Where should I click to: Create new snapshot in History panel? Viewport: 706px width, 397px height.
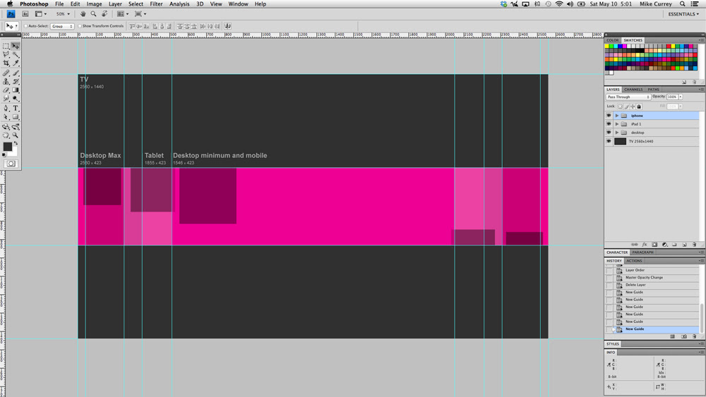tap(684, 336)
